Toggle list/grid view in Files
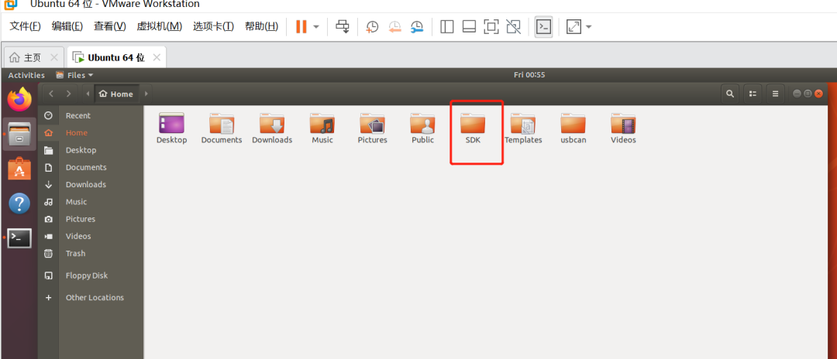Screen dimensions: 837x359 [x=753, y=94]
